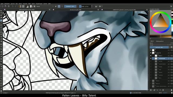Undo the last action
This screenshot has height=97, width=173.
click(12, 6)
